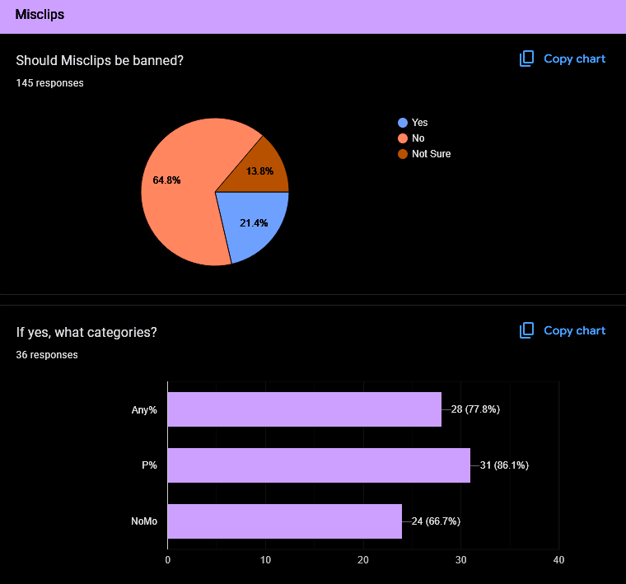Click the brown Not Sure legend dot
The height and width of the screenshot is (584, 626).
[403, 154]
